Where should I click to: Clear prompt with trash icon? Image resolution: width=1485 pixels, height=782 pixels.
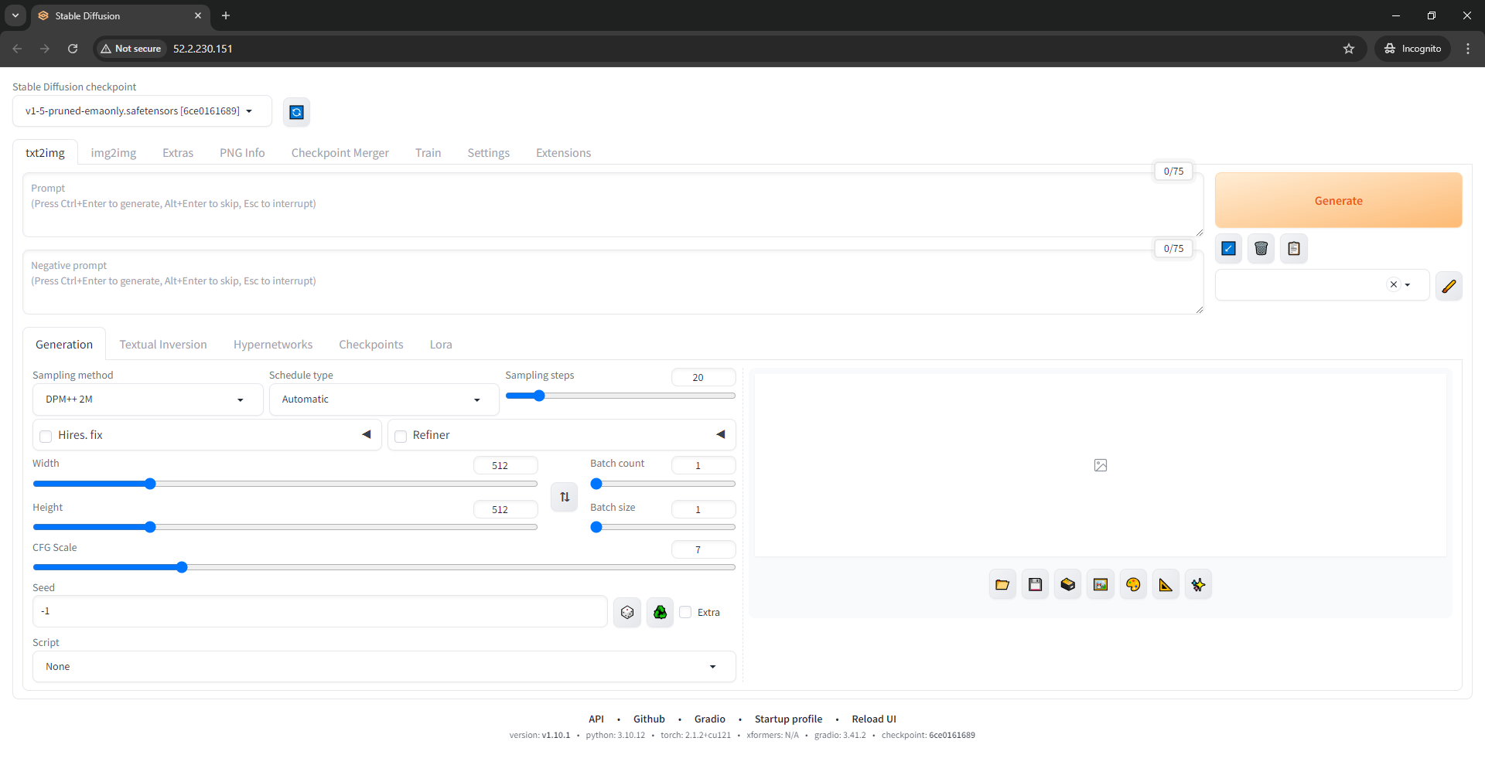(x=1261, y=249)
